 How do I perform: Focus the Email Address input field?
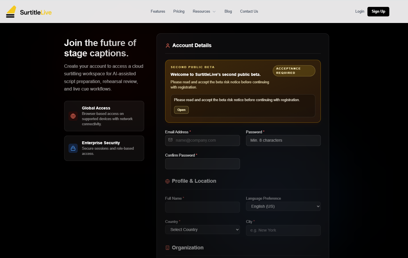(203, 140)
